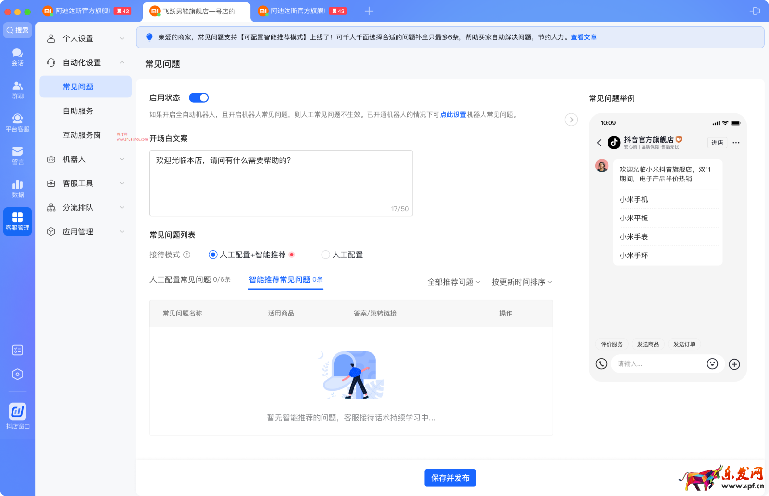Viewport: 769px width, 496px height.
Task: Click the 常见问题名称 column header
Action: click(182, 314)
